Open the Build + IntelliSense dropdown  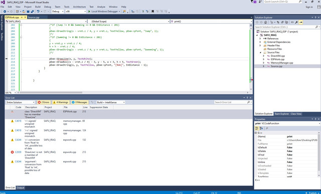(111, 102)
